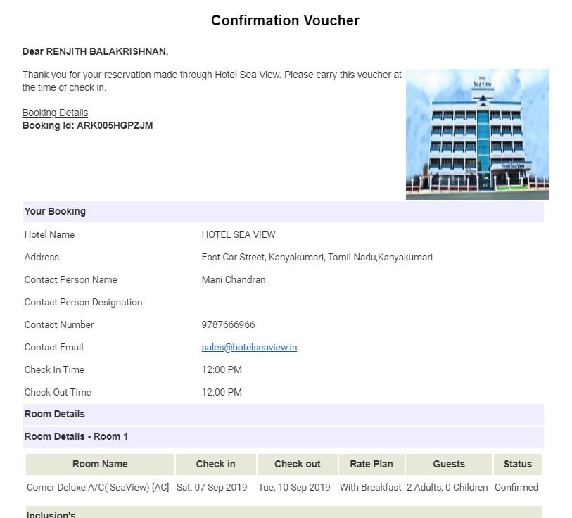Click the Check in column header
This screenshot has height=518, width=572.
(x=215, y=464)
